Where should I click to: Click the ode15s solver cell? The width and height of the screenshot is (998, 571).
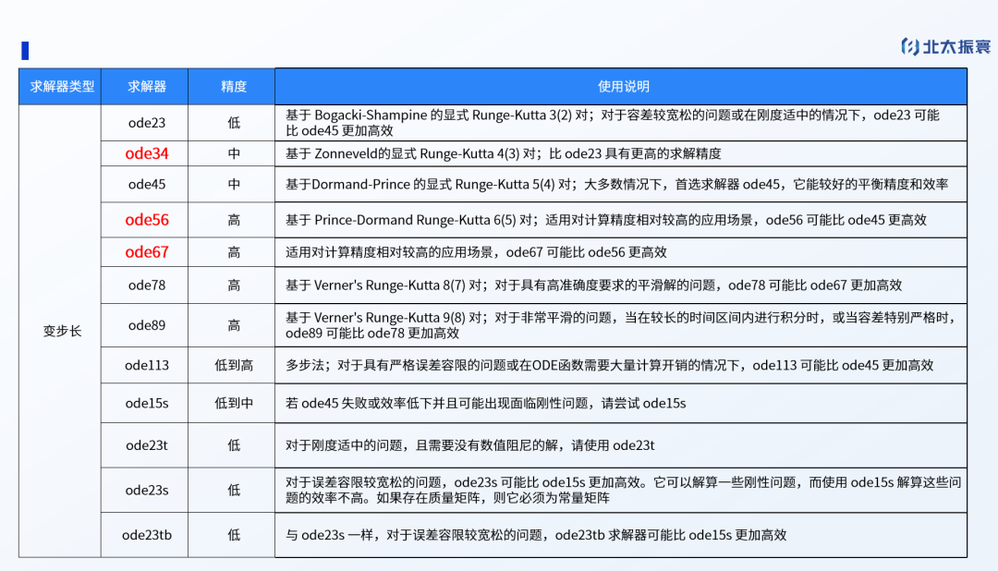click(x=147, y=403)
